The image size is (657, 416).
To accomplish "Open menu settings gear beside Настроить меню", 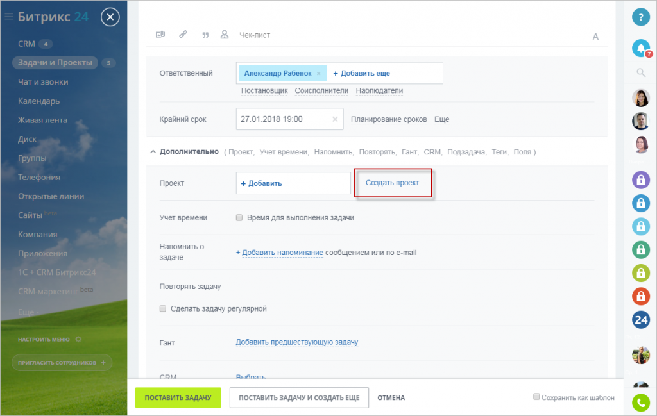I will tap(78, 340).
